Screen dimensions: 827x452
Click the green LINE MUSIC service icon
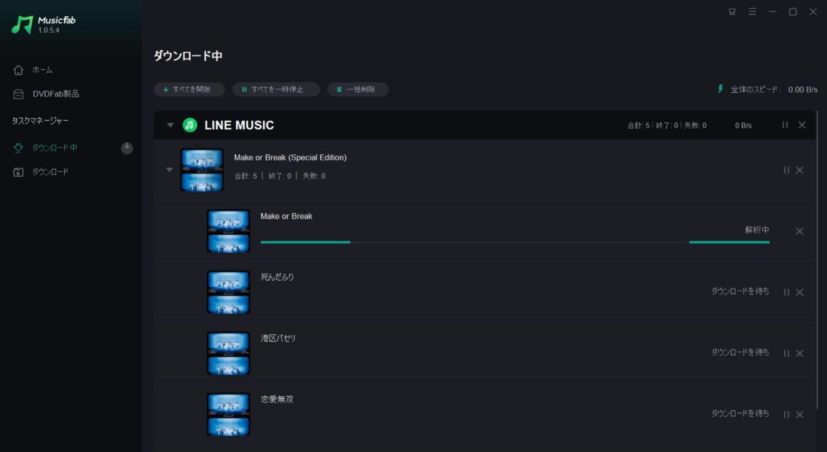click(x=190, y=125)
